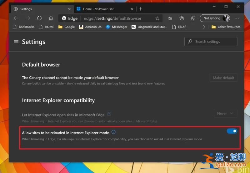Refresh the page with reload icon
Viewport: 250px width, 173px height.
[39, 18]
